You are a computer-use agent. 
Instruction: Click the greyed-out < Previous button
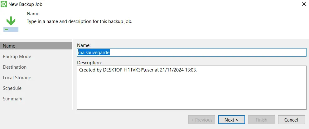[x=202, y=120]
